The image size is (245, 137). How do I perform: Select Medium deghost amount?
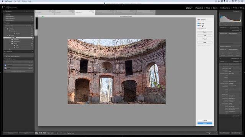[205, 39]
